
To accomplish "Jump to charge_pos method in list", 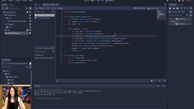I will coord(39,55).
